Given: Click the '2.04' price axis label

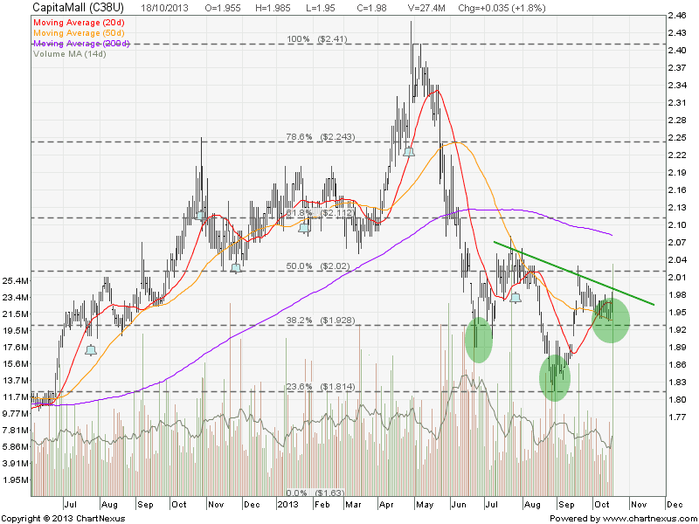Looking at the screenshot, I should [677, 259].
